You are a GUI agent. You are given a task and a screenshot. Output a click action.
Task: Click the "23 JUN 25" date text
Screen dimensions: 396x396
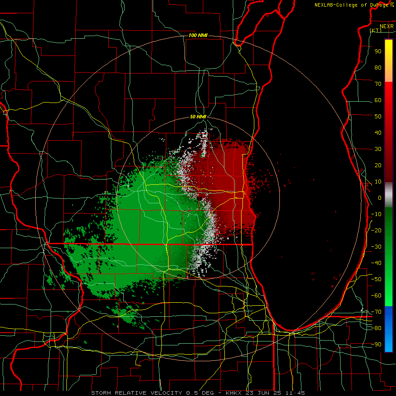264,393
